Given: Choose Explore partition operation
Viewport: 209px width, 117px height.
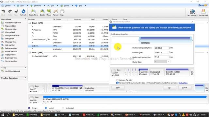Looking at the screenshot, I should tap(11, 58).
